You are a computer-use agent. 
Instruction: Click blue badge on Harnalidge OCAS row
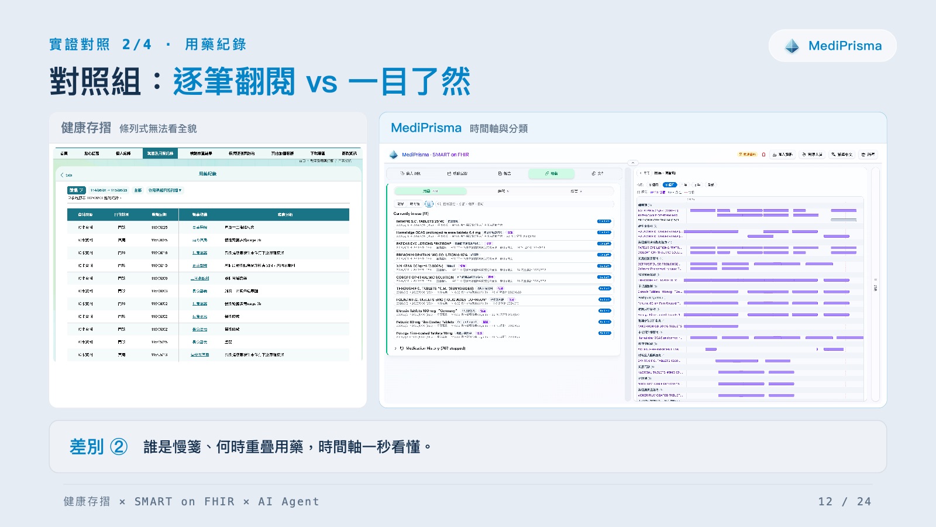[604, 232]
